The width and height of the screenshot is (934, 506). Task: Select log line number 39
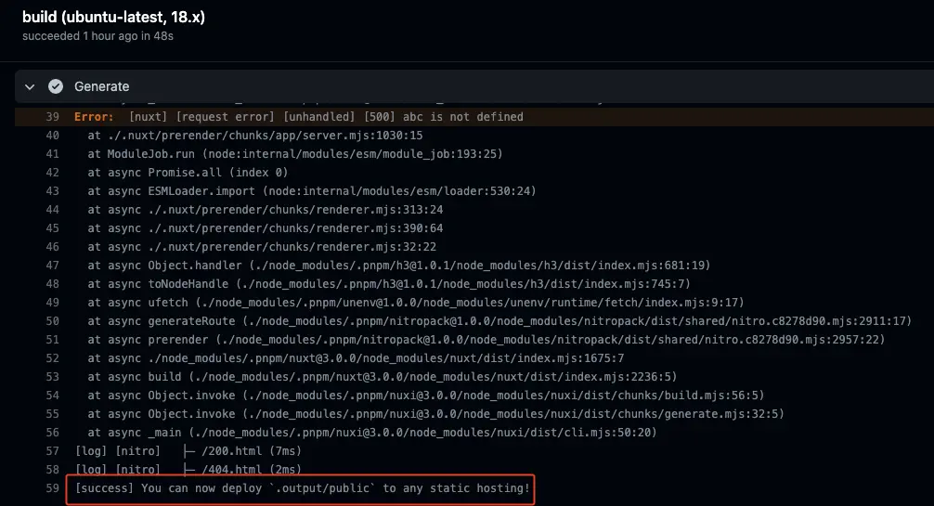pos(52,117)
